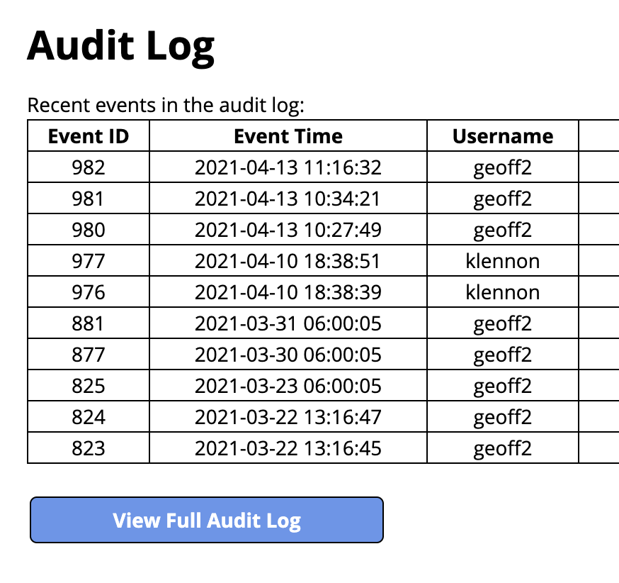This screenshot has width=619, height=583.
Task: Click the timestamp 2021-04-13 10:34:21
Action: click(x=288, y=199)
